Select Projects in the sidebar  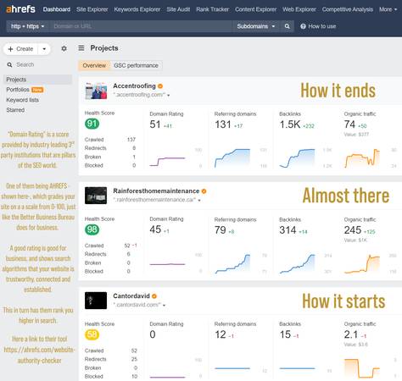(x=37, y=80)
